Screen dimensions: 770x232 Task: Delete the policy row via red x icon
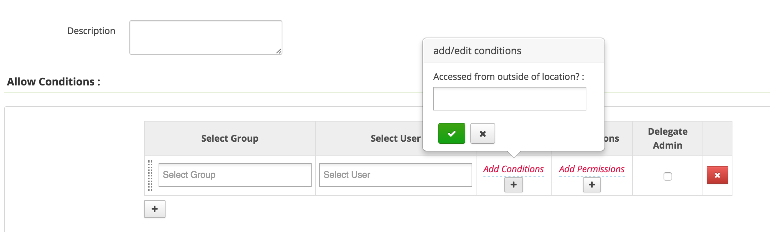pos(717,175)
